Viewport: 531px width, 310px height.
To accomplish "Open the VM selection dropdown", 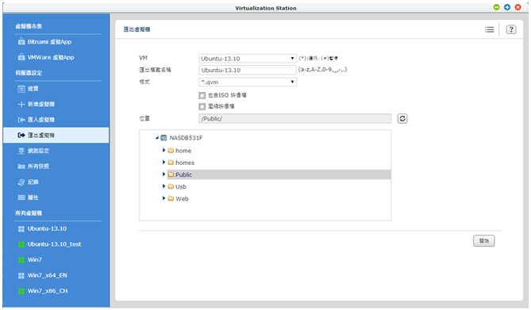I will click(248, 59).
